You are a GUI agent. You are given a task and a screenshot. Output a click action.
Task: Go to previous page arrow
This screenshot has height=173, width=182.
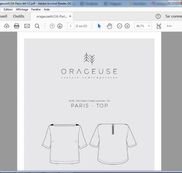pyautogui.click(x=52, y=26)
